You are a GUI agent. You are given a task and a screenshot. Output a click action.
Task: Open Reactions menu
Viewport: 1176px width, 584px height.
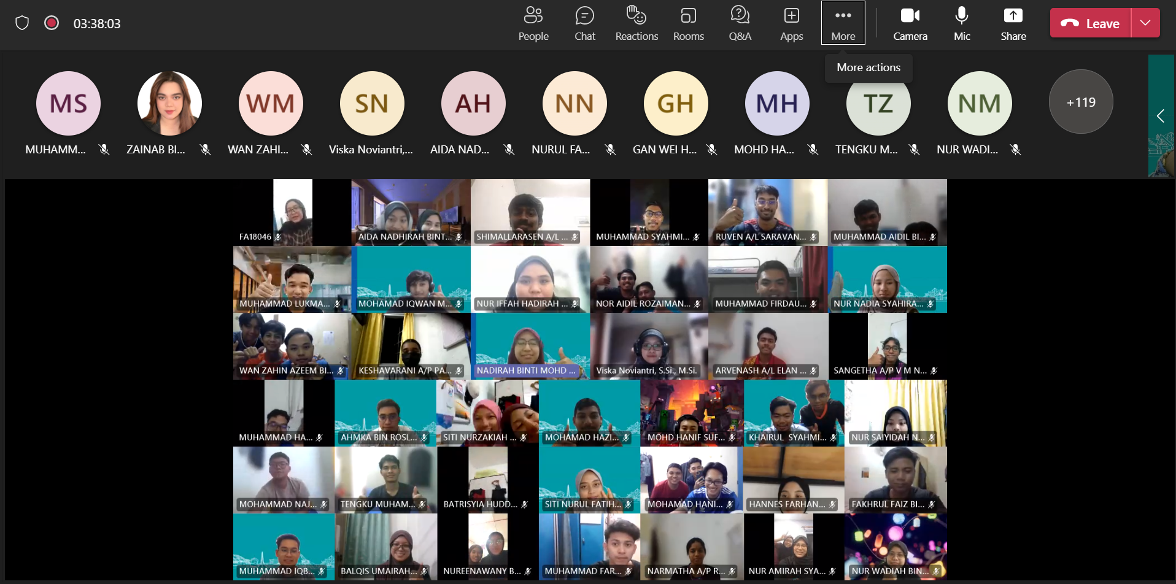coord(636,23)
